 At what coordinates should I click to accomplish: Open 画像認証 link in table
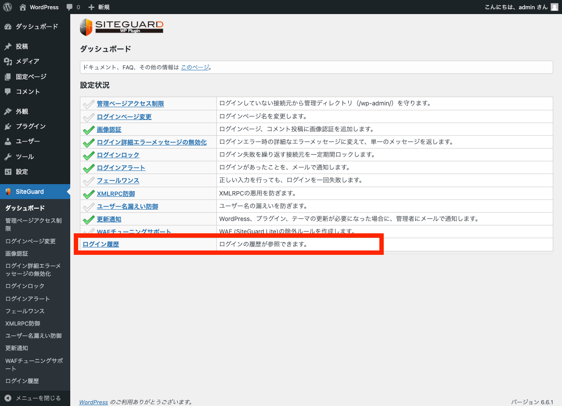click(x=109, y=130)
